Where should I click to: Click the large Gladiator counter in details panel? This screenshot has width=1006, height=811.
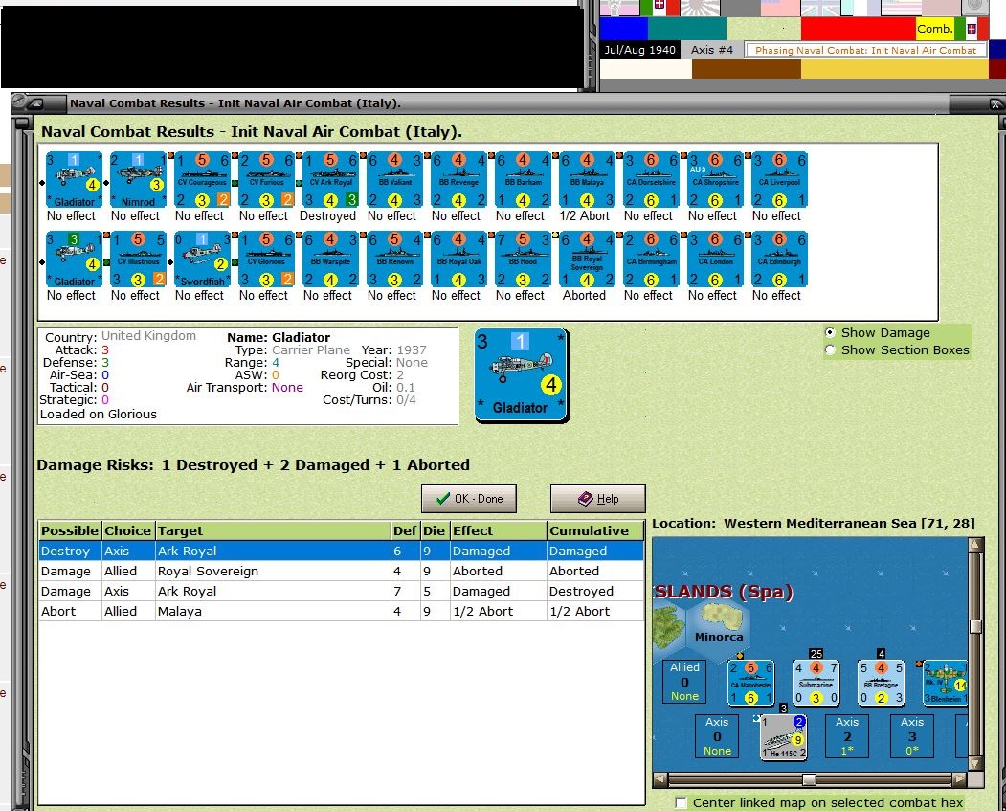[x=522, y=375]
